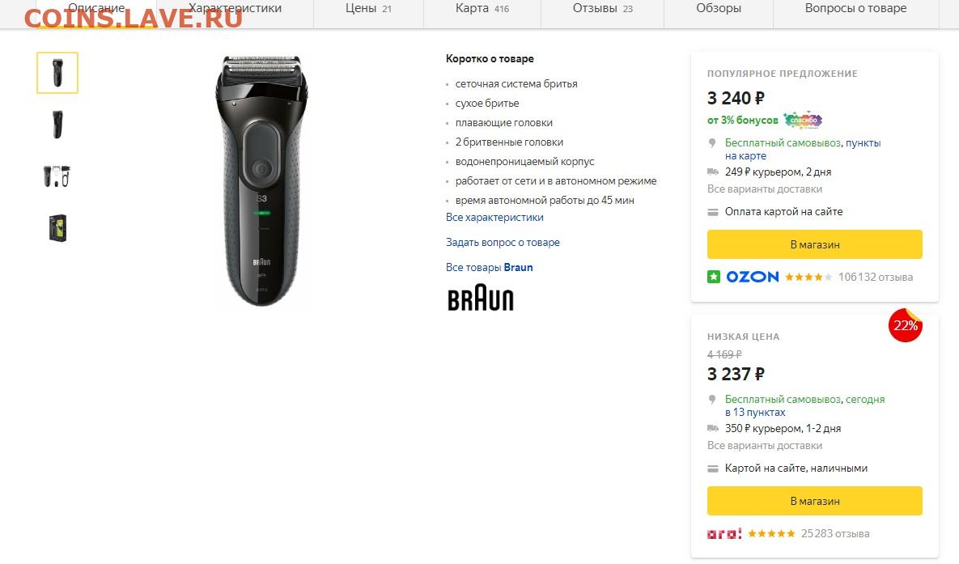This screenshot has height=564, width=959.
Task: Click Задать вопрос о товаре link
Action: (503, 242)
